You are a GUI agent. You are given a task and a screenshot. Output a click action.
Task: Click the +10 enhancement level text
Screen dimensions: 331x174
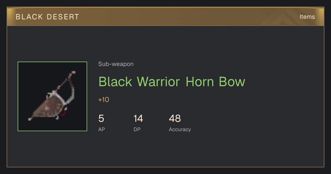pos(104,100)
